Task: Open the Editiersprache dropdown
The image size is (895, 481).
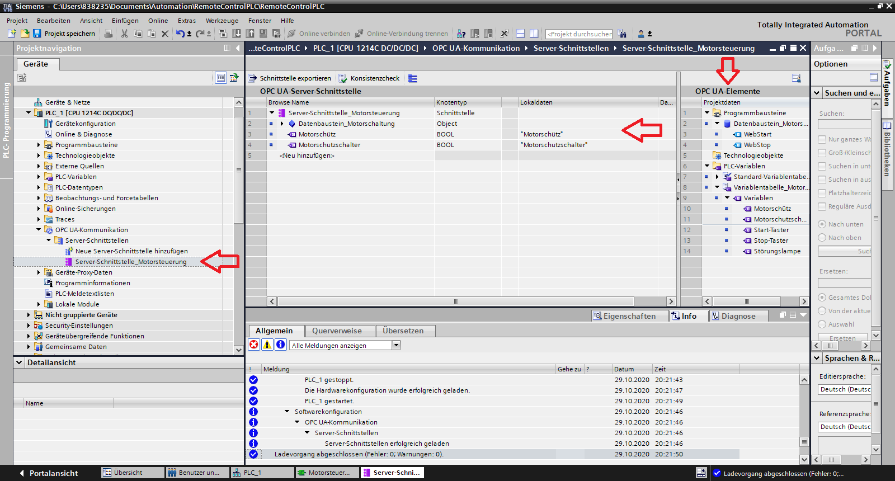Action: click(x=845, y=389)
